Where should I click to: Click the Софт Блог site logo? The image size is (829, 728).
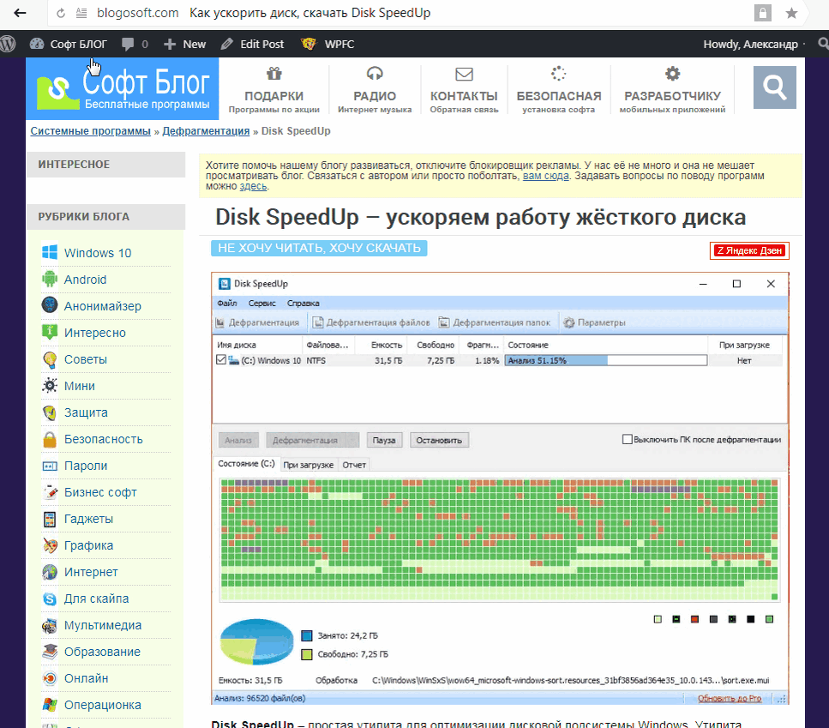123,88
